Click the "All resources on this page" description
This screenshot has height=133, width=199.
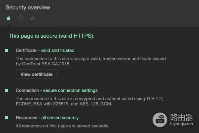point(62,126)
